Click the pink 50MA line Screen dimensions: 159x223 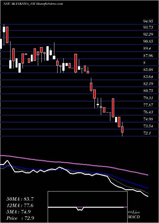pyautogui.click(x=74, y=164)
